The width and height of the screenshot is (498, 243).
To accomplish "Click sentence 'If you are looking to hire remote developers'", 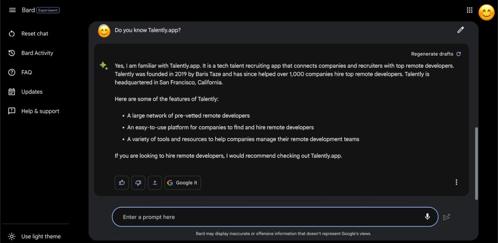I will coord(228,156).
